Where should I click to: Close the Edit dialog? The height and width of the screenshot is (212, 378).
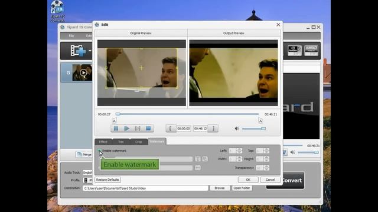278,25
